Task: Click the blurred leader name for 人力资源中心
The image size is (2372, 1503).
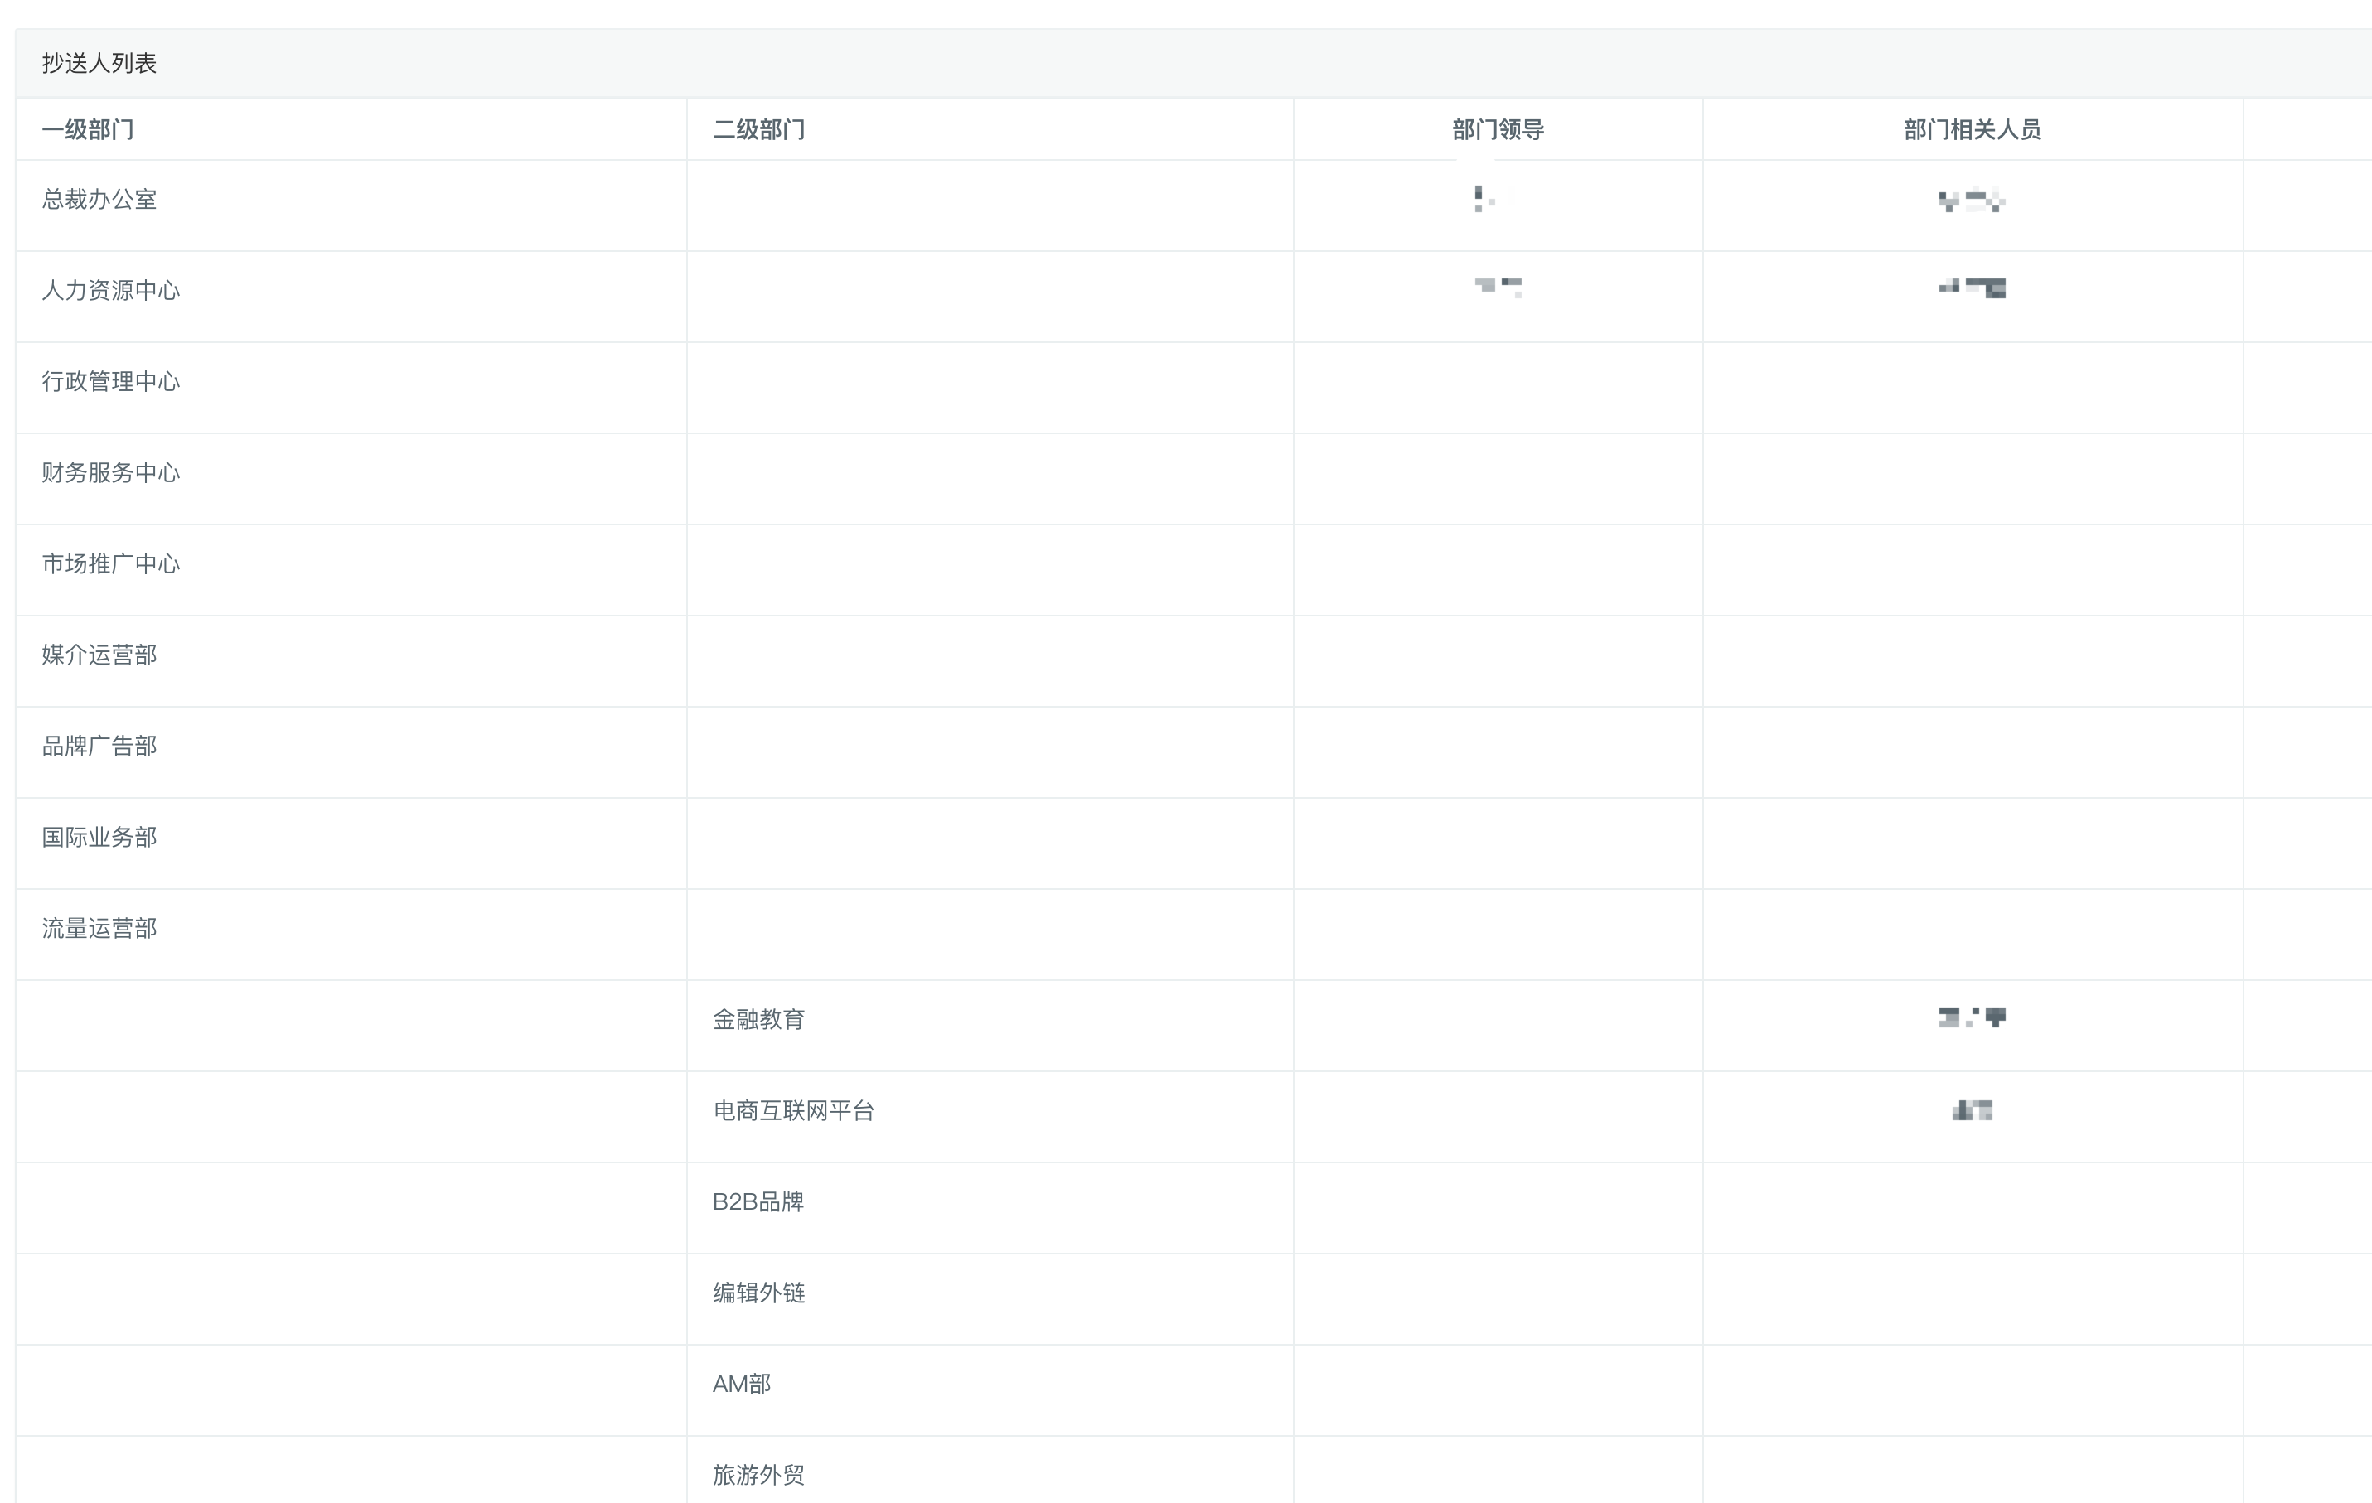Action: tap(1498, 287)
